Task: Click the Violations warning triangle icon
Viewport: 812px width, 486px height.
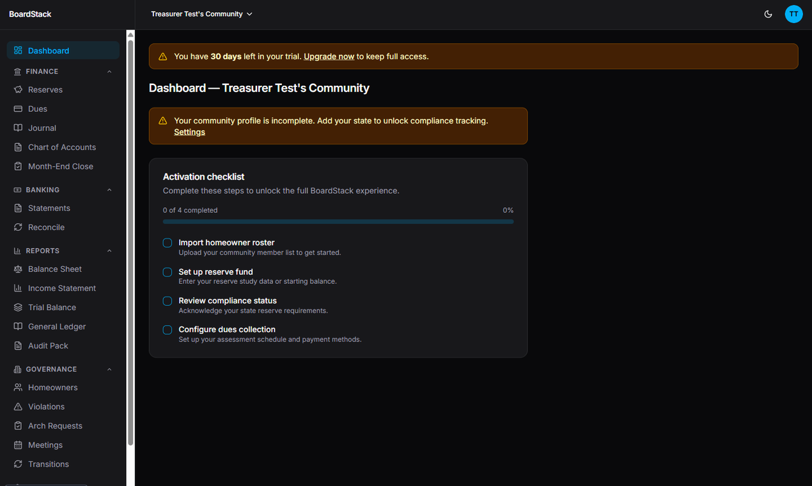Action: click(18, 407)
